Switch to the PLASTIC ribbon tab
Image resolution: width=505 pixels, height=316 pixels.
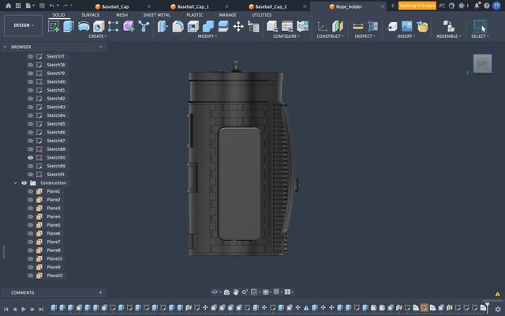195,15
